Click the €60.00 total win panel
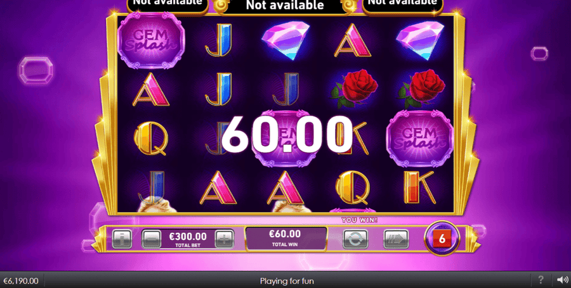The image size is (571, 288). (x=286, y=239)
